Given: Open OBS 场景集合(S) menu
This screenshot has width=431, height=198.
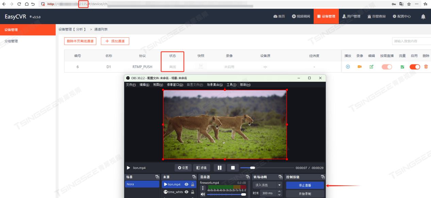Looking at the screenshot, I should 215,85.
